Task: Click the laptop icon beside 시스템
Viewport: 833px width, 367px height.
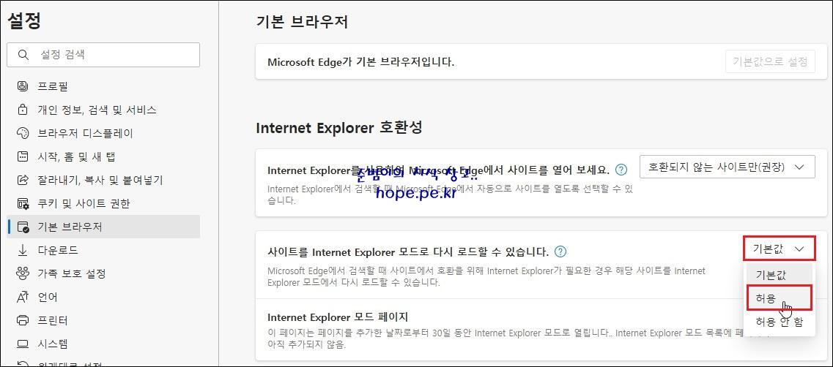Action: (23, 344)
